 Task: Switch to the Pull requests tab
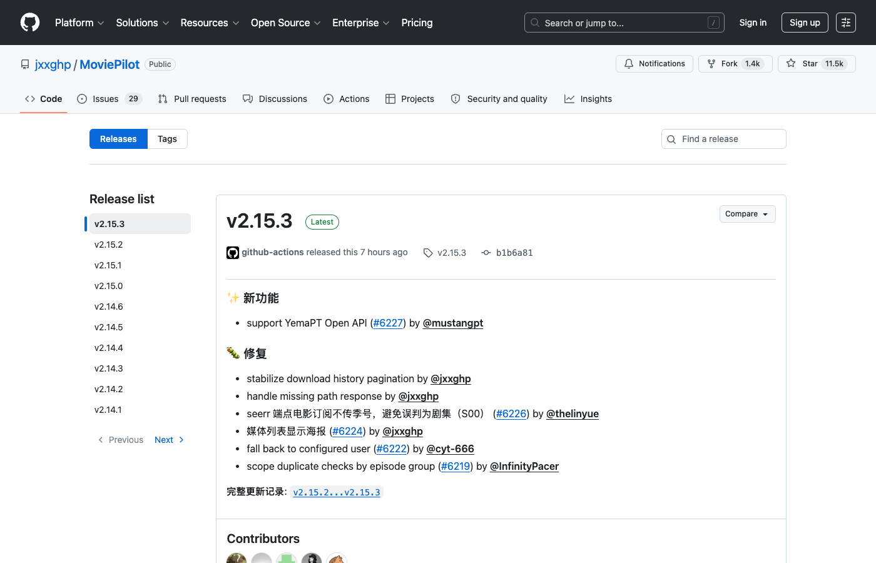point(192,99)
